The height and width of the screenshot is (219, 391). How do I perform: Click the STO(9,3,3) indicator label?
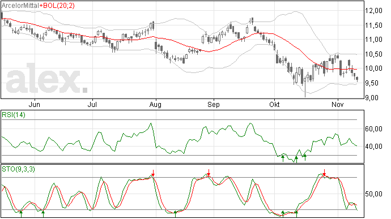pos(19,169)
